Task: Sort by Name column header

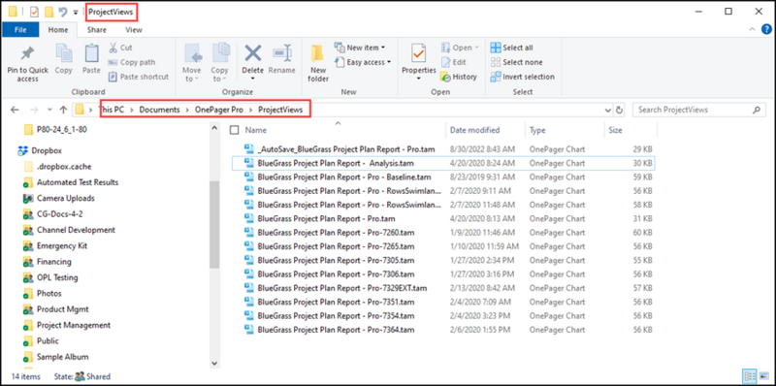Action: (256, 130)
